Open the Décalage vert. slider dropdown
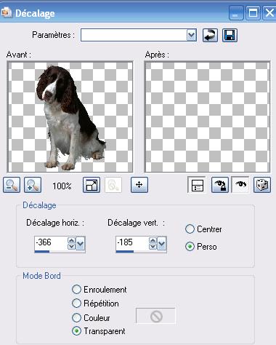Image resolution: width=276 pixels, height=345 pixels. coord(161,243)
